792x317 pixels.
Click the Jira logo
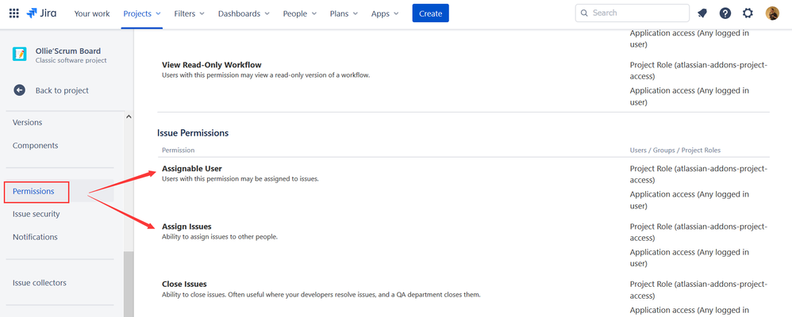[x=41, y=13]
